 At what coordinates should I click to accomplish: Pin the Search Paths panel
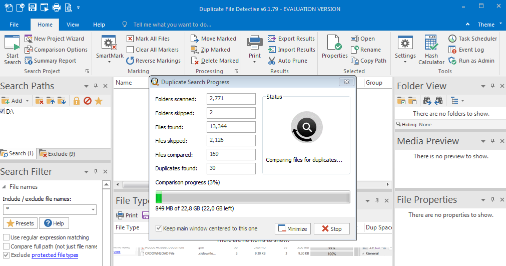pyautogui.click(x=96, y=86)
